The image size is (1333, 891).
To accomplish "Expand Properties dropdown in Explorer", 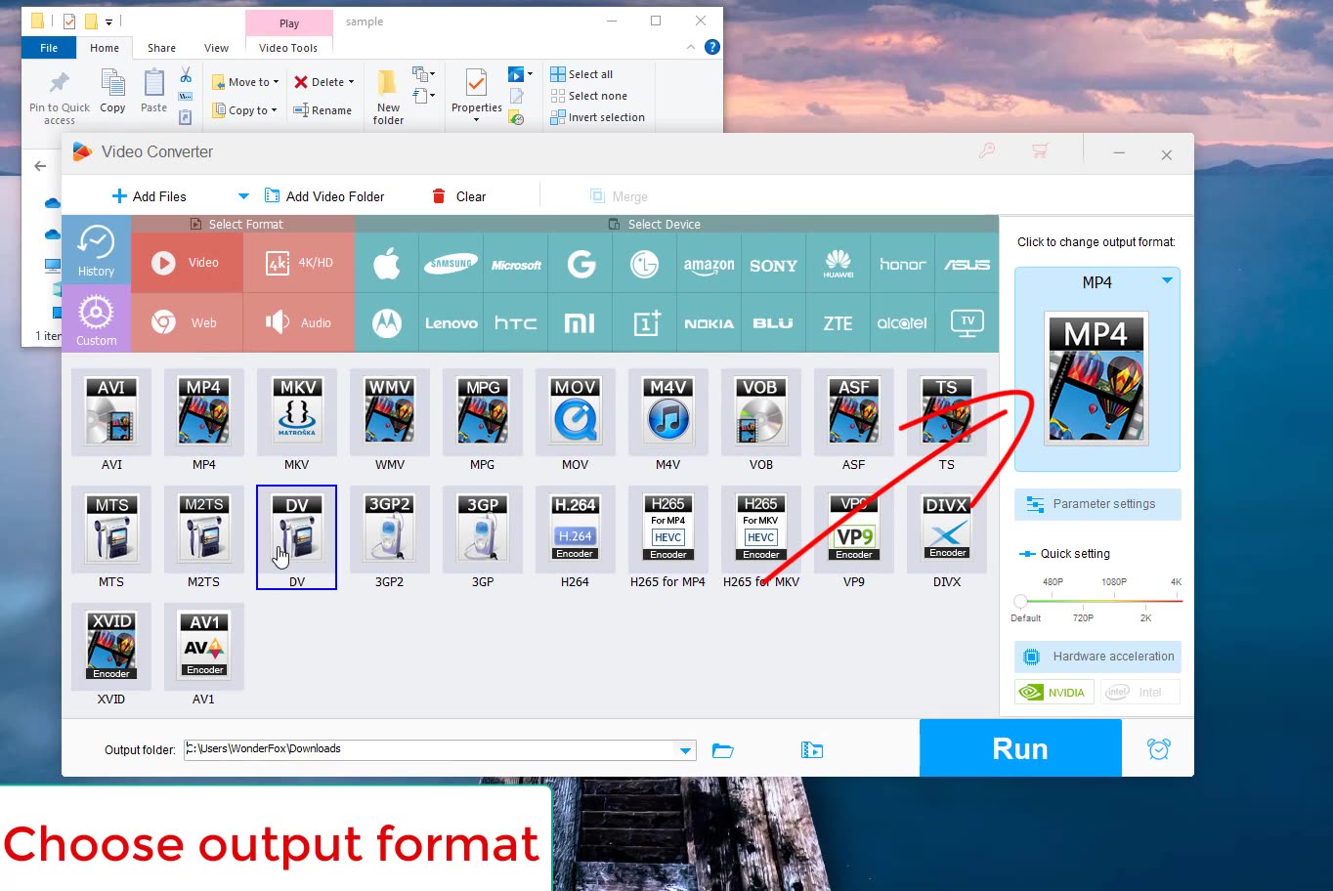I will coord(477,119).
